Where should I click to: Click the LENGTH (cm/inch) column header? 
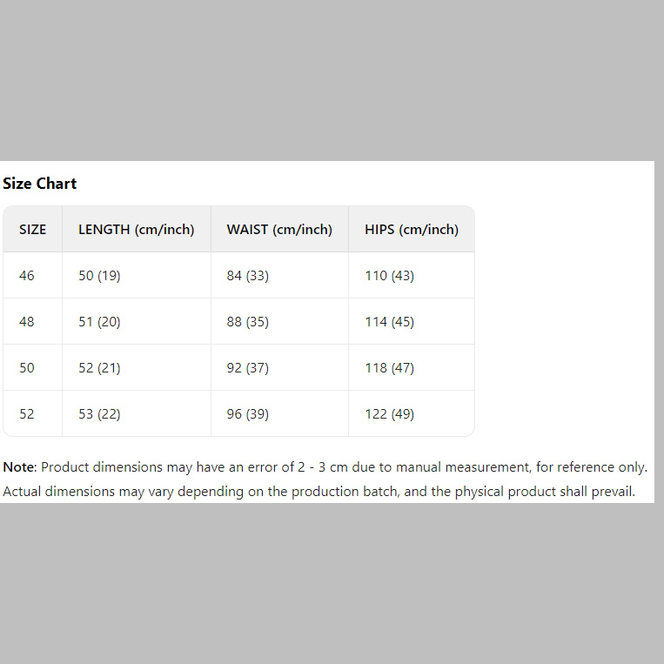(137, 230)
